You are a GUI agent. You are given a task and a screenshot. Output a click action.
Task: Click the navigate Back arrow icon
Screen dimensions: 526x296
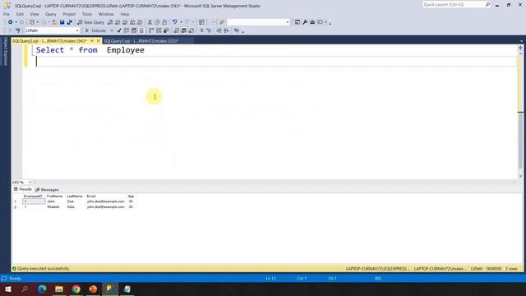11,22
